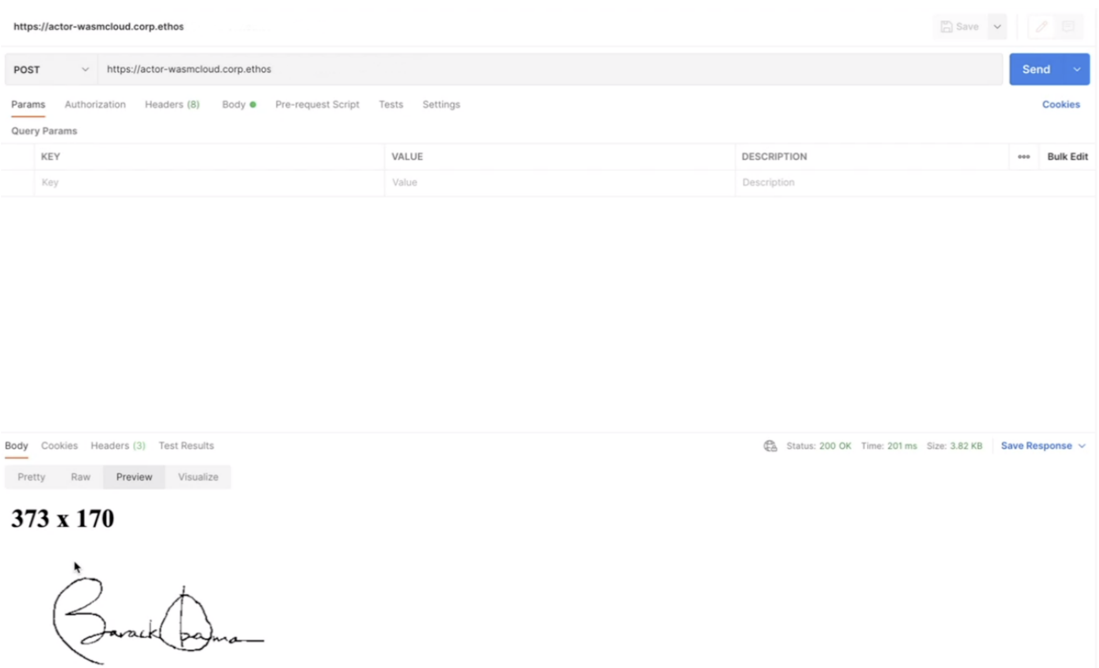Expand the Save Response dropdown
This screenshot has width=1099, height=668.
1082,446
